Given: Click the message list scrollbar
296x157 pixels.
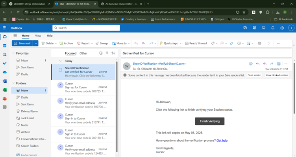Looking at the screenshot, I should click(x=117, y=107).
